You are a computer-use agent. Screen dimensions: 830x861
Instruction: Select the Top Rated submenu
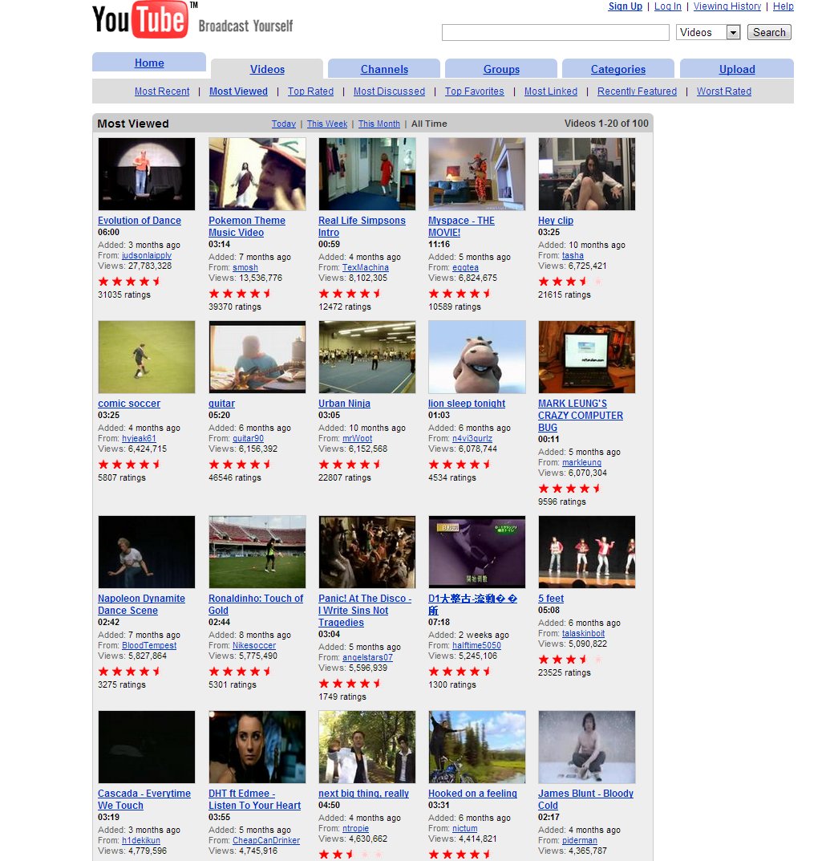310,91
